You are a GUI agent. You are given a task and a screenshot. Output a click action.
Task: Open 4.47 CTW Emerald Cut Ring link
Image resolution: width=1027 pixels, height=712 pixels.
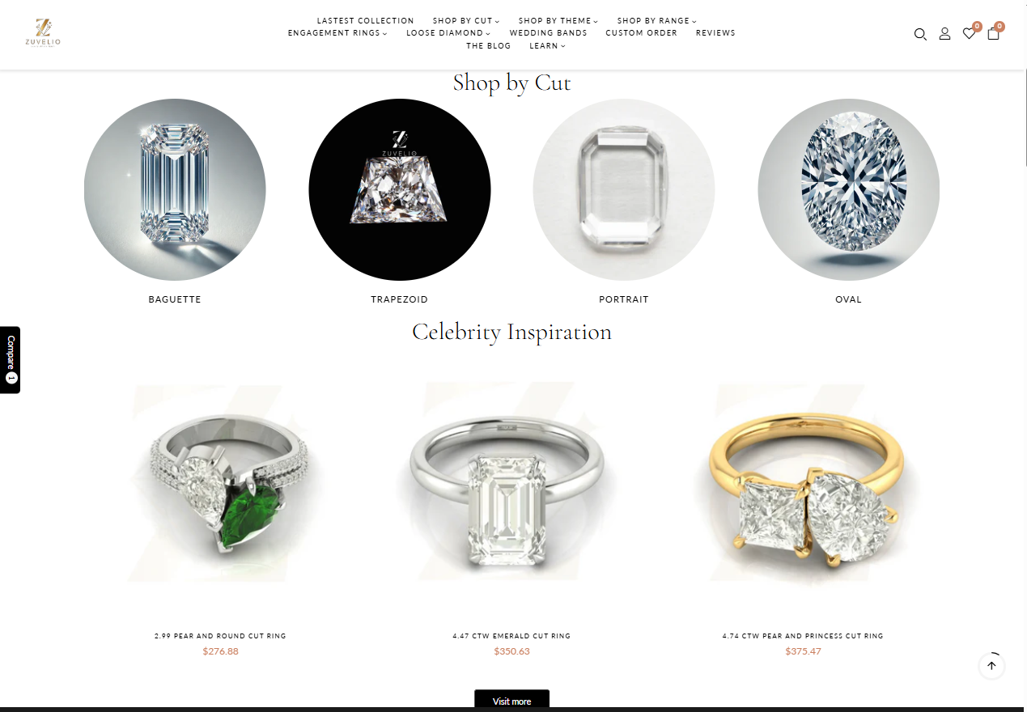[511, 636]
